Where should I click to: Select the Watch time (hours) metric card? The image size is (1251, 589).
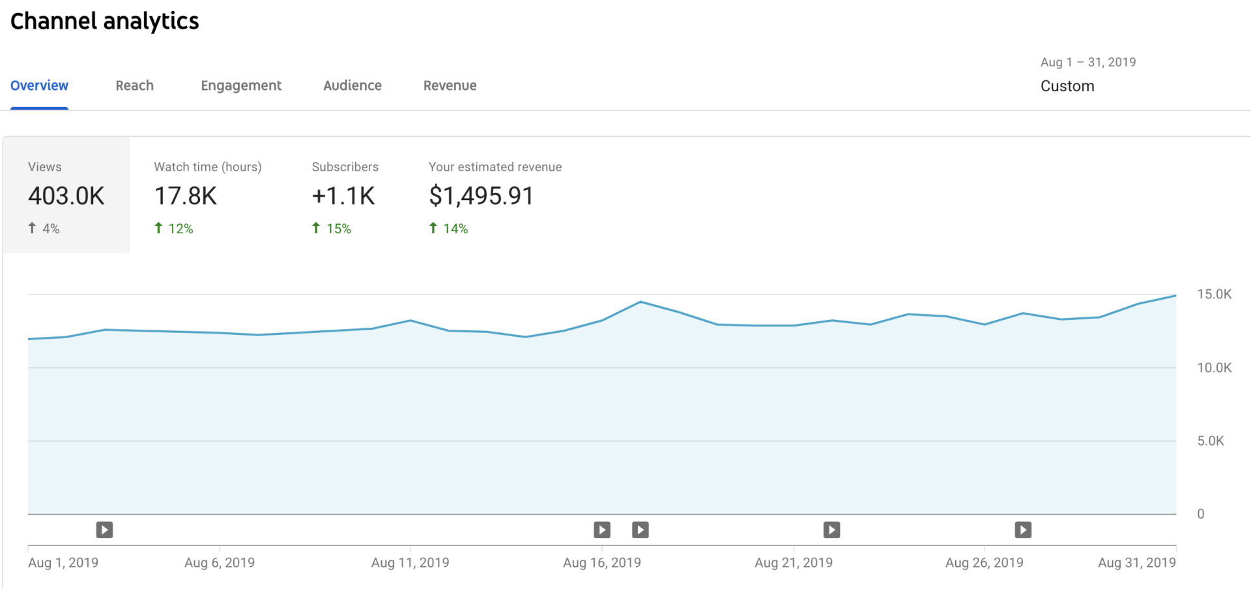(x=208, y=195)
